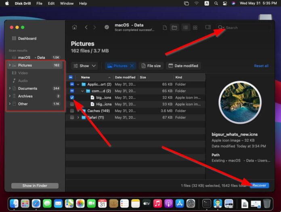
Task: Check the Safari (11) folder checkbox
Action: [72, 118]
